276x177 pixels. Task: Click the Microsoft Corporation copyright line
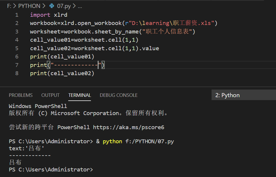click(88, 113)
